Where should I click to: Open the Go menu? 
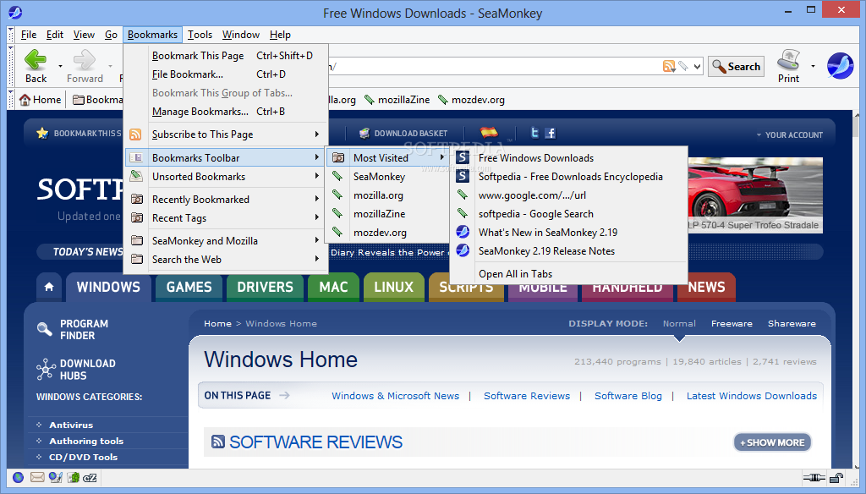click(111, 35)
